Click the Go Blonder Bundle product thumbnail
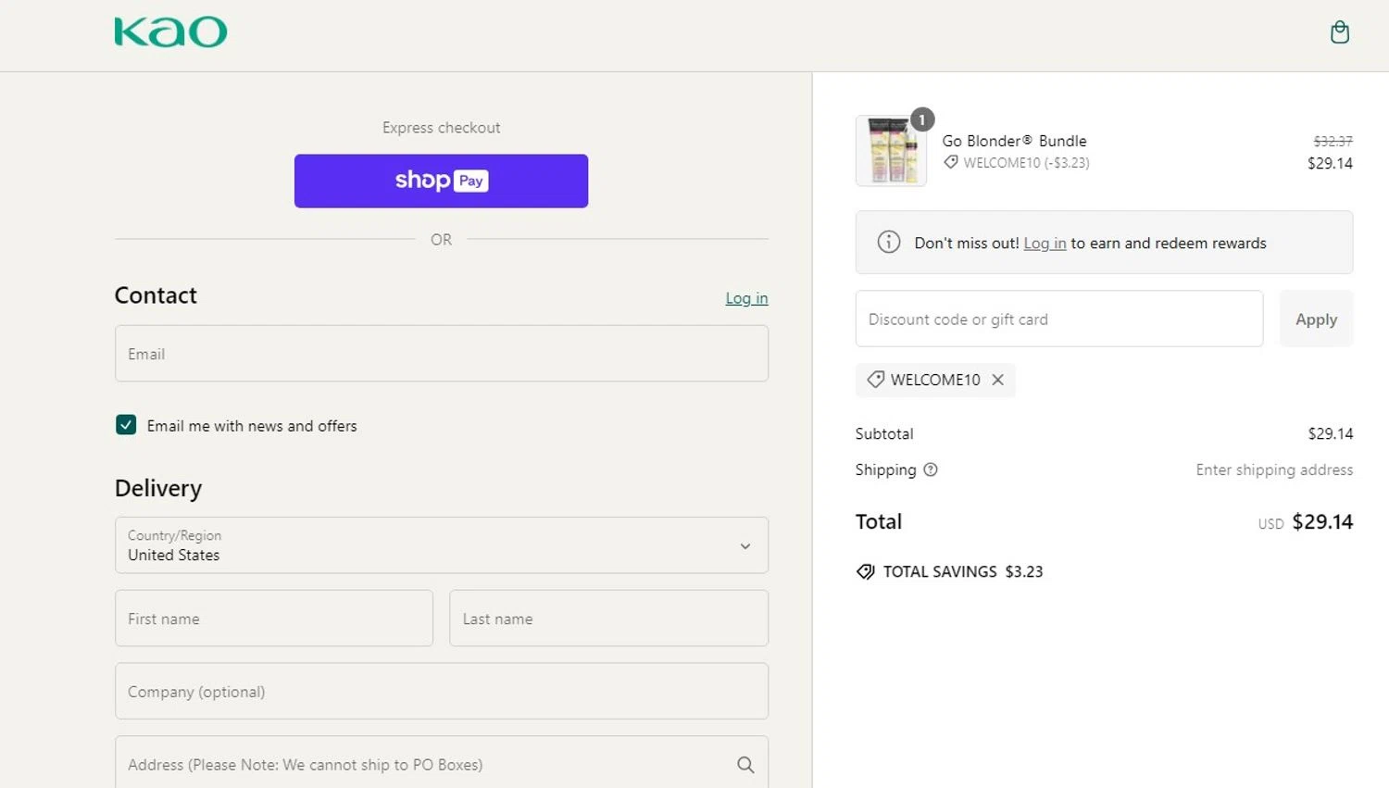The width and height of the screenshot is (1389, 788). tap(891, 151)
